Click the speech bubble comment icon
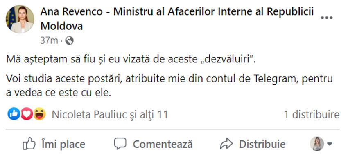The height and width of the screenshot is (158, 348). [120, 144]
